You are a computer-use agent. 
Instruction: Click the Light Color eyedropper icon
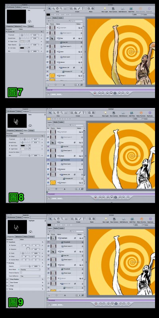coord(29,149)
